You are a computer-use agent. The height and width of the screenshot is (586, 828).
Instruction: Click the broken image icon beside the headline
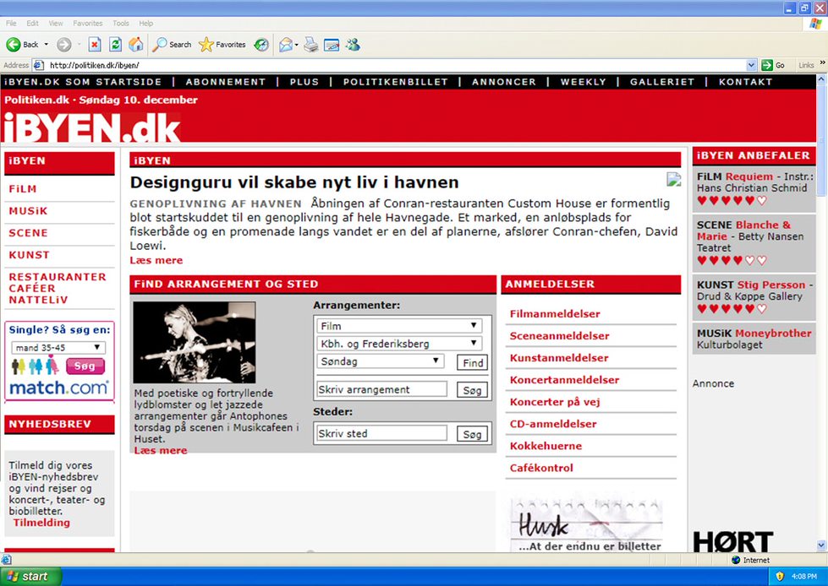click(x=674, y=179)
